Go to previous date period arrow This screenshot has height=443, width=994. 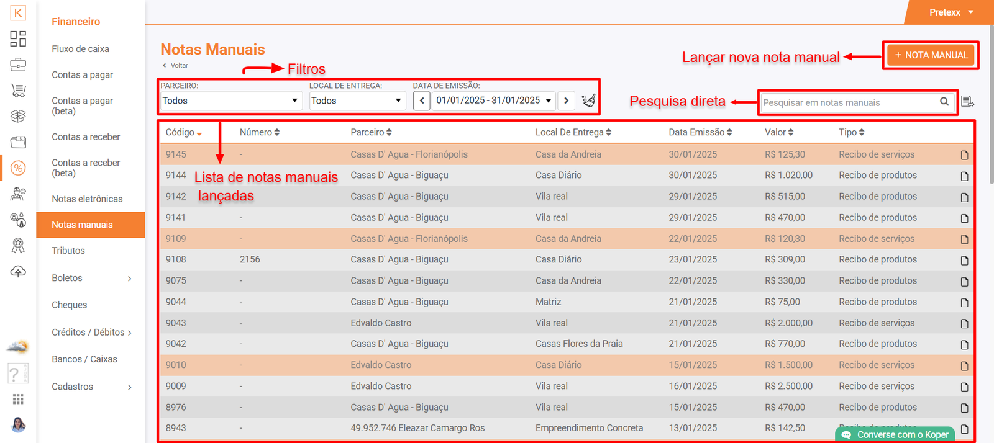click(422, 101)
